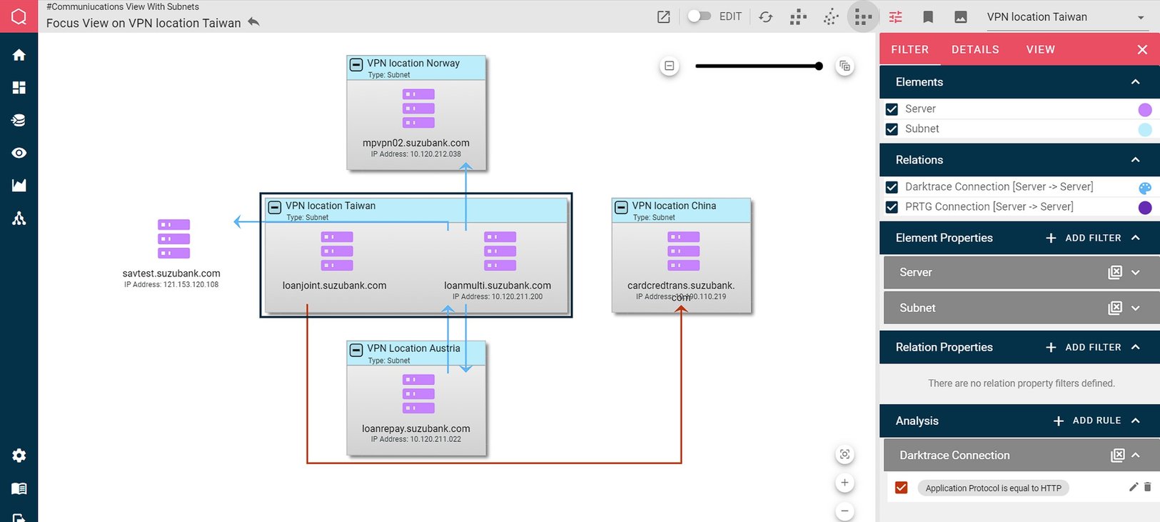1160x522 pixels.
Task: Click ADD RULE in Analysis section
Action: coord(1087,421)
